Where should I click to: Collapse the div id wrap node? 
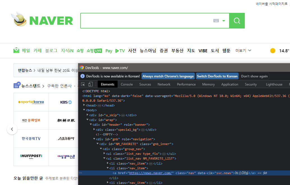coord(87,120)
